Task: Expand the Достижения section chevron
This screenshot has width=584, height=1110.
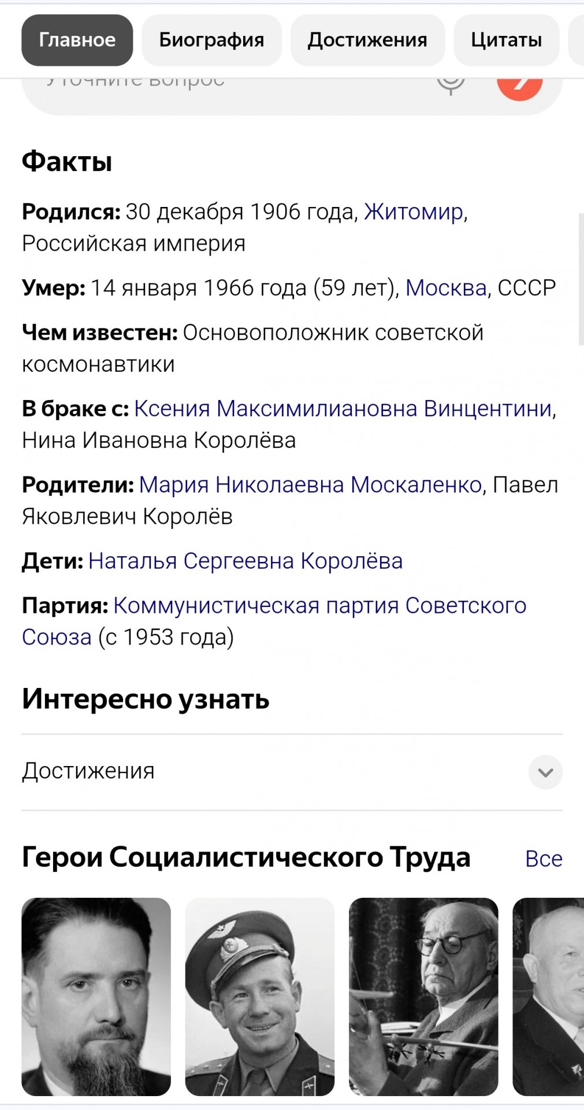Action: tap(545, 772)
